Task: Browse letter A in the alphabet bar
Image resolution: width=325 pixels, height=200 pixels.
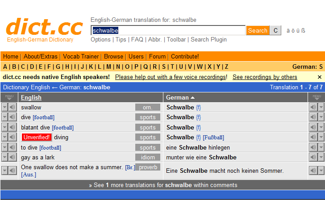Action: coord(5,67)
